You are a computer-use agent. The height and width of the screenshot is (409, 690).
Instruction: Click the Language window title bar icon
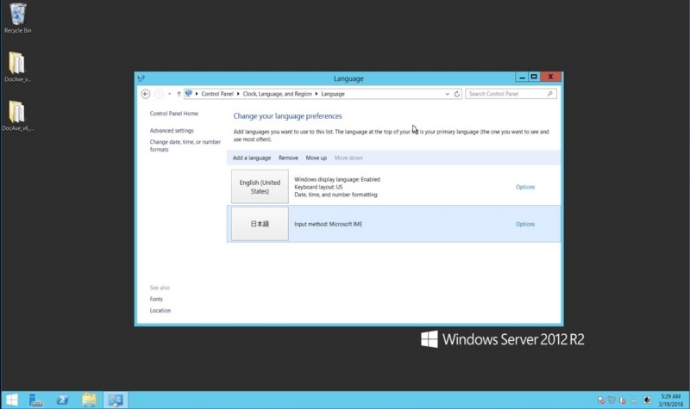141,78
